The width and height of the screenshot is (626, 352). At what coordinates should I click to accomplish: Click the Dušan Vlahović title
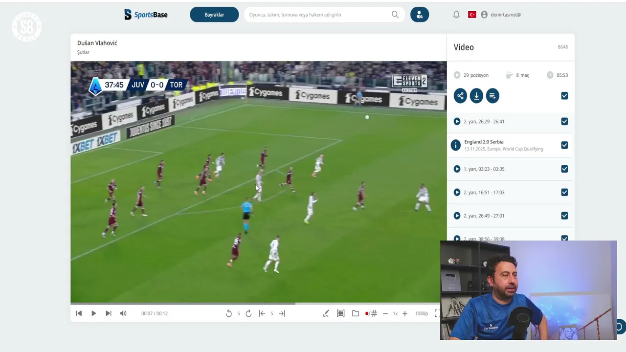(x=97, y=43)
